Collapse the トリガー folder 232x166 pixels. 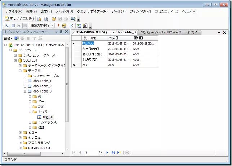[x=30, y=112]
